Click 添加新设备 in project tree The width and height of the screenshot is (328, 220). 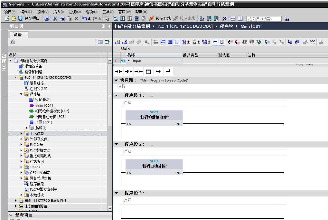[x=33, y=66]
